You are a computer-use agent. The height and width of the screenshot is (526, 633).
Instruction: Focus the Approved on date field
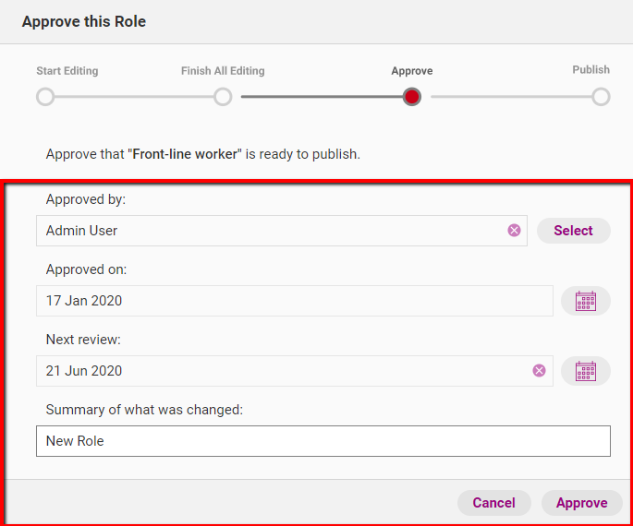click(294, 301)
